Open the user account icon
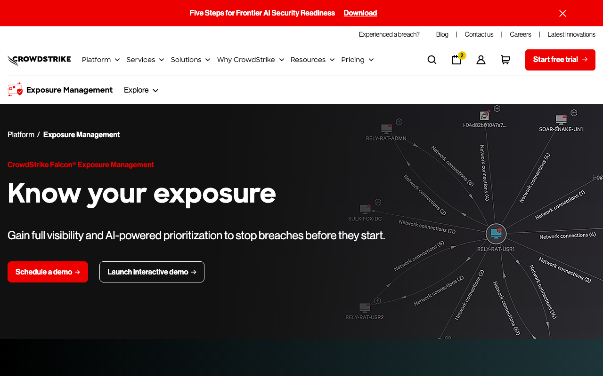Viewport: 603px width, 376px height. [x=481, y=60]
